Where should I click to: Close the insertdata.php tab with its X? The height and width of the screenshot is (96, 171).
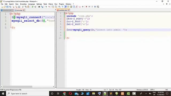pos(68,10)
